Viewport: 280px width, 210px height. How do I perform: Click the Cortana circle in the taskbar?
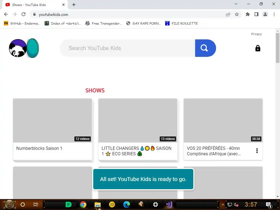[23, 205]
